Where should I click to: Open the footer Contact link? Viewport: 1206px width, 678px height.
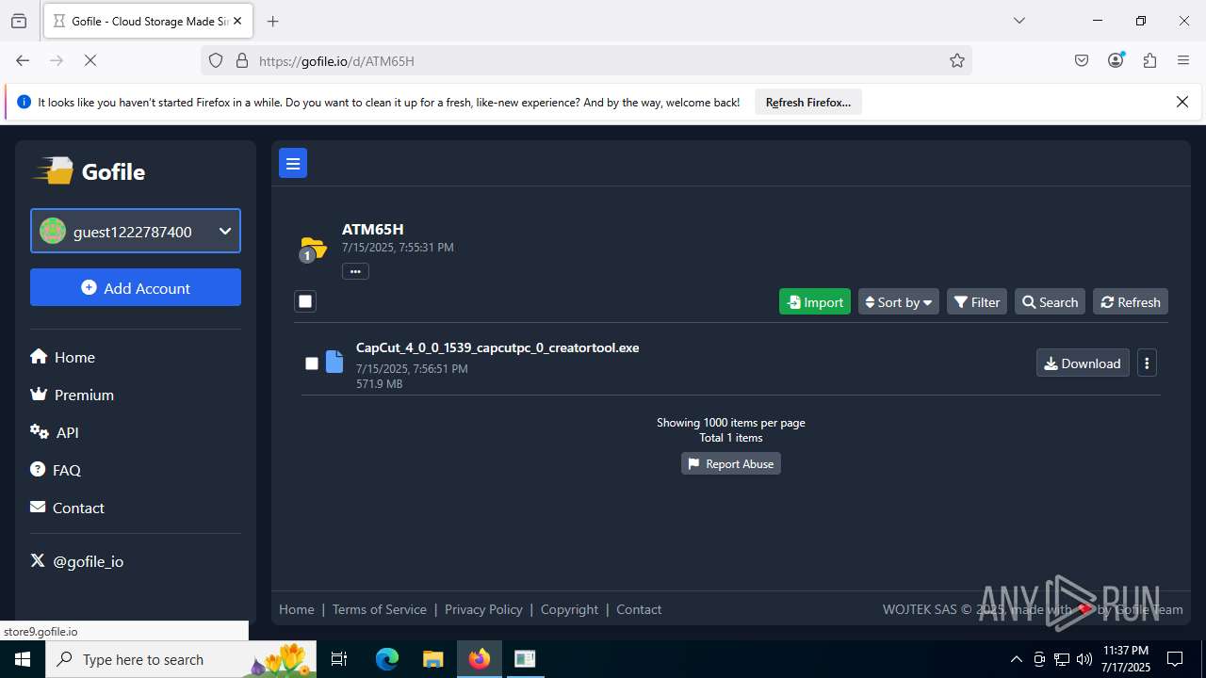coord(639,609)
